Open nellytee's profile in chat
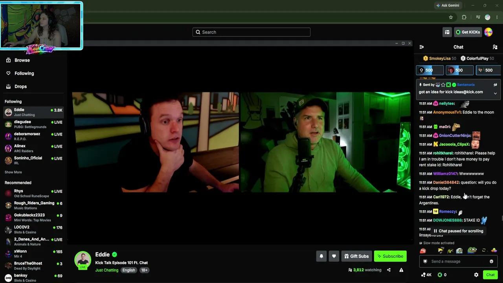The width and height of the screenshot is (503, 283). pyautogui.click(x=447, y=104)
